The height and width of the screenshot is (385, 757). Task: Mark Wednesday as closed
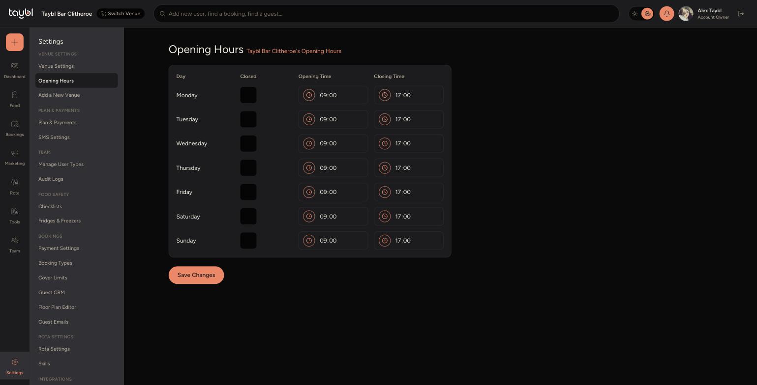[248, 143]
